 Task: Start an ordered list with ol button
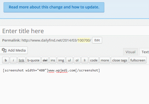tap(77, 60)
